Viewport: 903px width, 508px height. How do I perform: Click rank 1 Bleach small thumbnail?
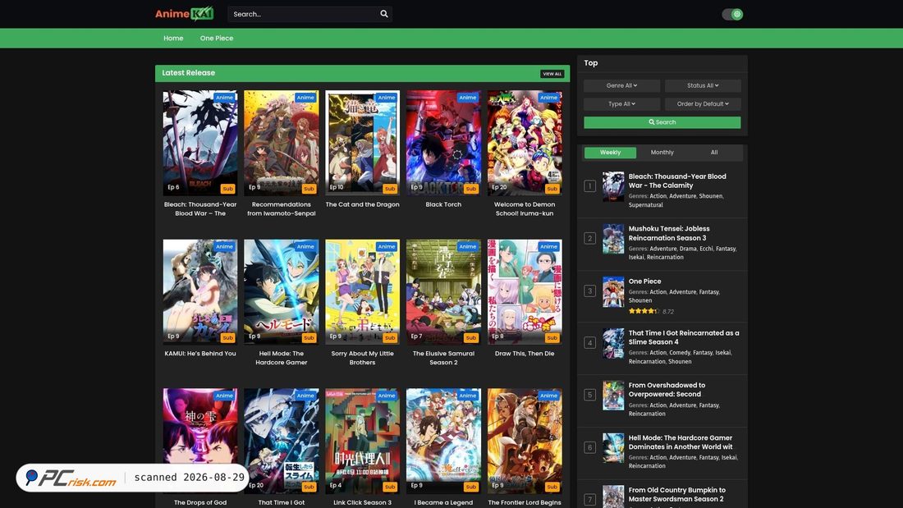(x=613, y=186)
